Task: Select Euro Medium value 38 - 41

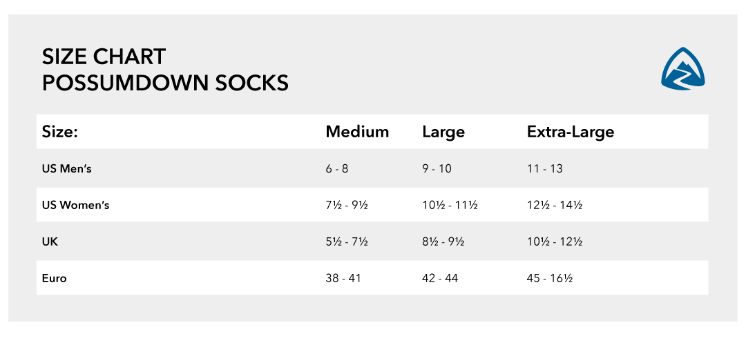Action: click(343, 279)
